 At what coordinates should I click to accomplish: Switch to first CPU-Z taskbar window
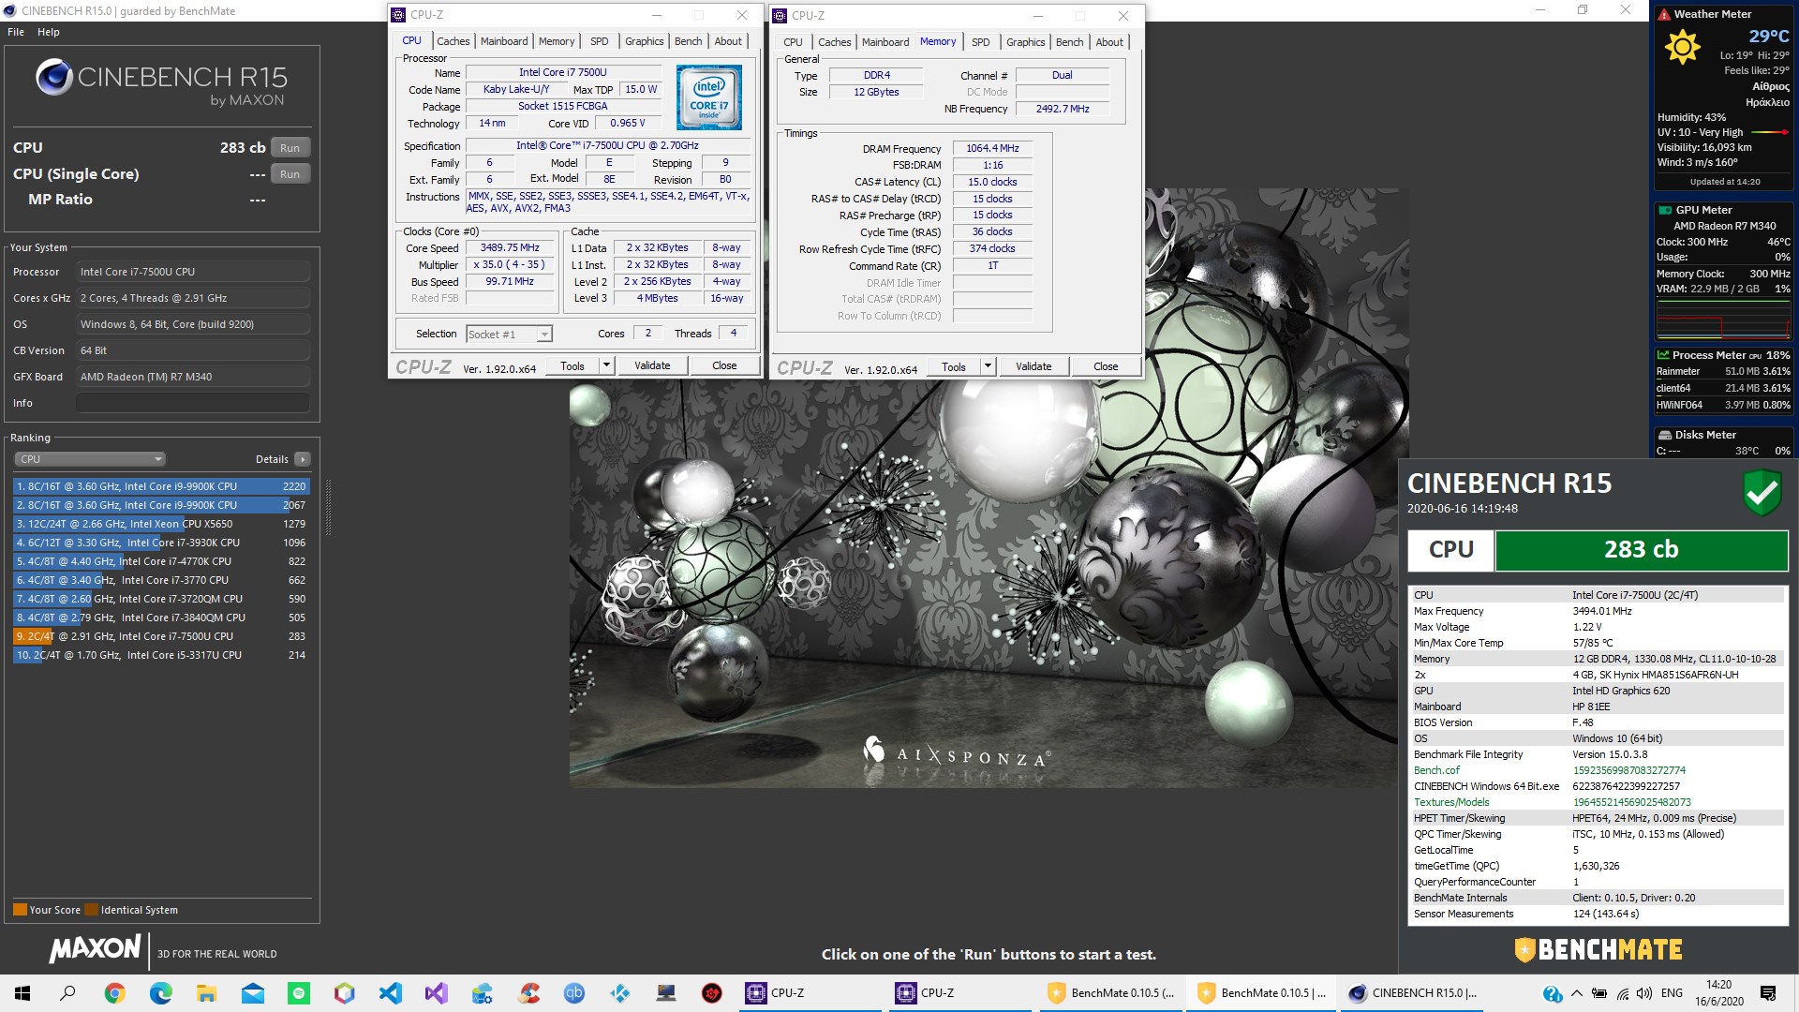(x=811, y=993)
